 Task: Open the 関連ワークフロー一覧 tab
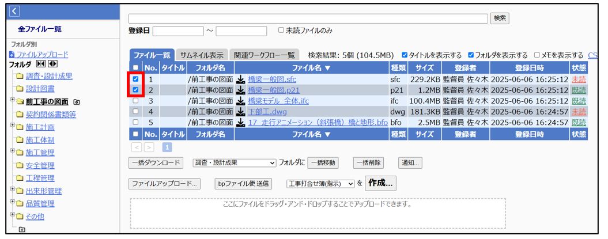[x=264, y=55]
